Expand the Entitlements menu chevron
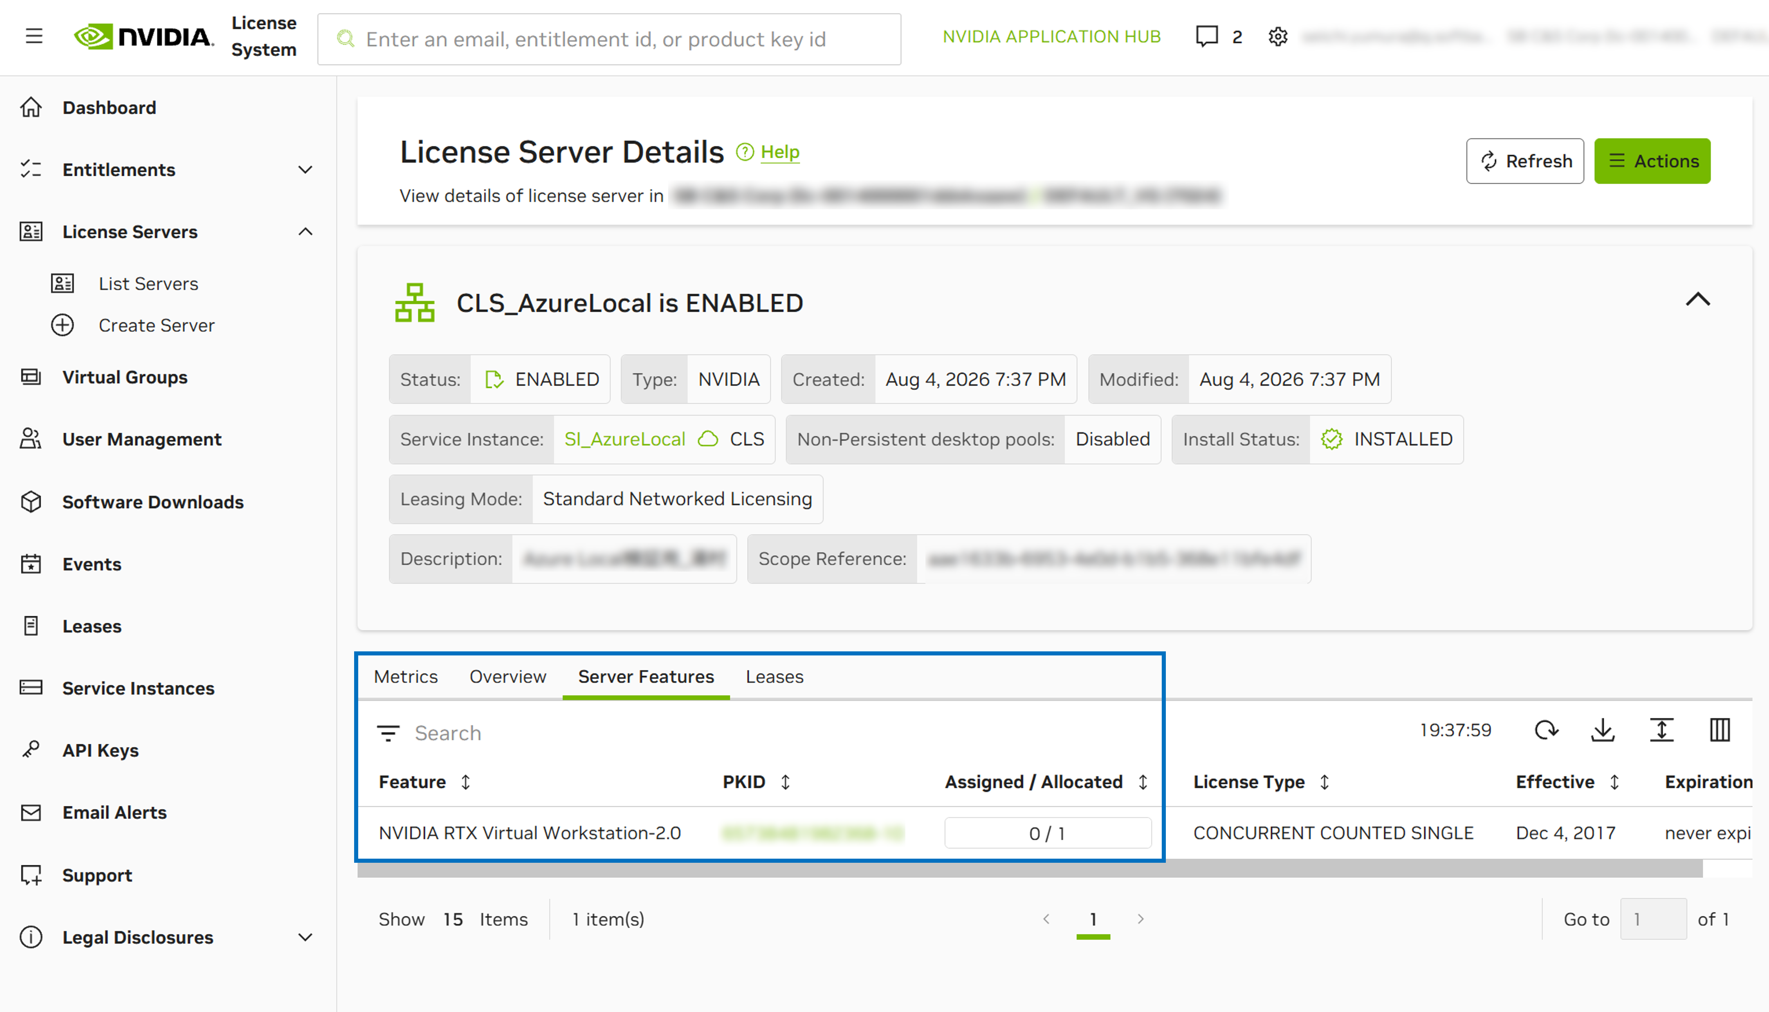This screenshot has width=1769, height=1012. coord(305,170)
